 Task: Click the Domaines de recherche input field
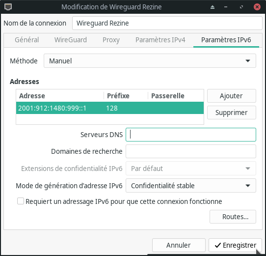point(191,151)
